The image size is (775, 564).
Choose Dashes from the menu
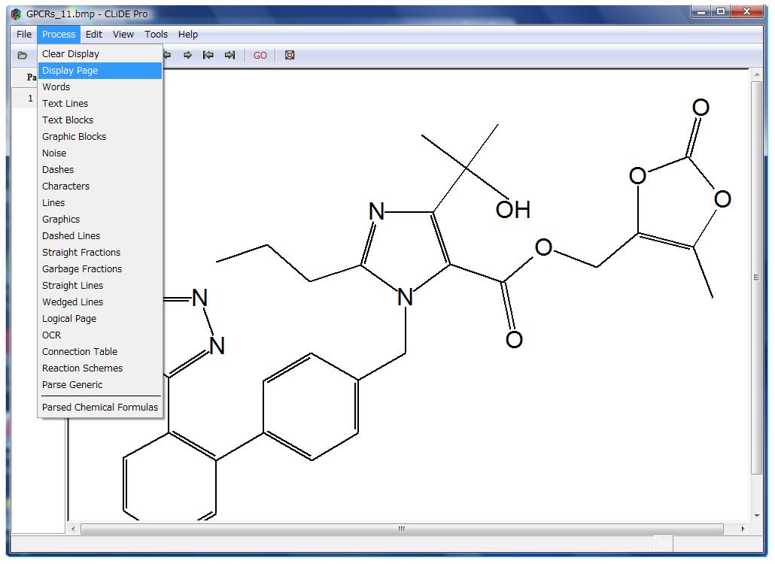(x=100, y=170)
